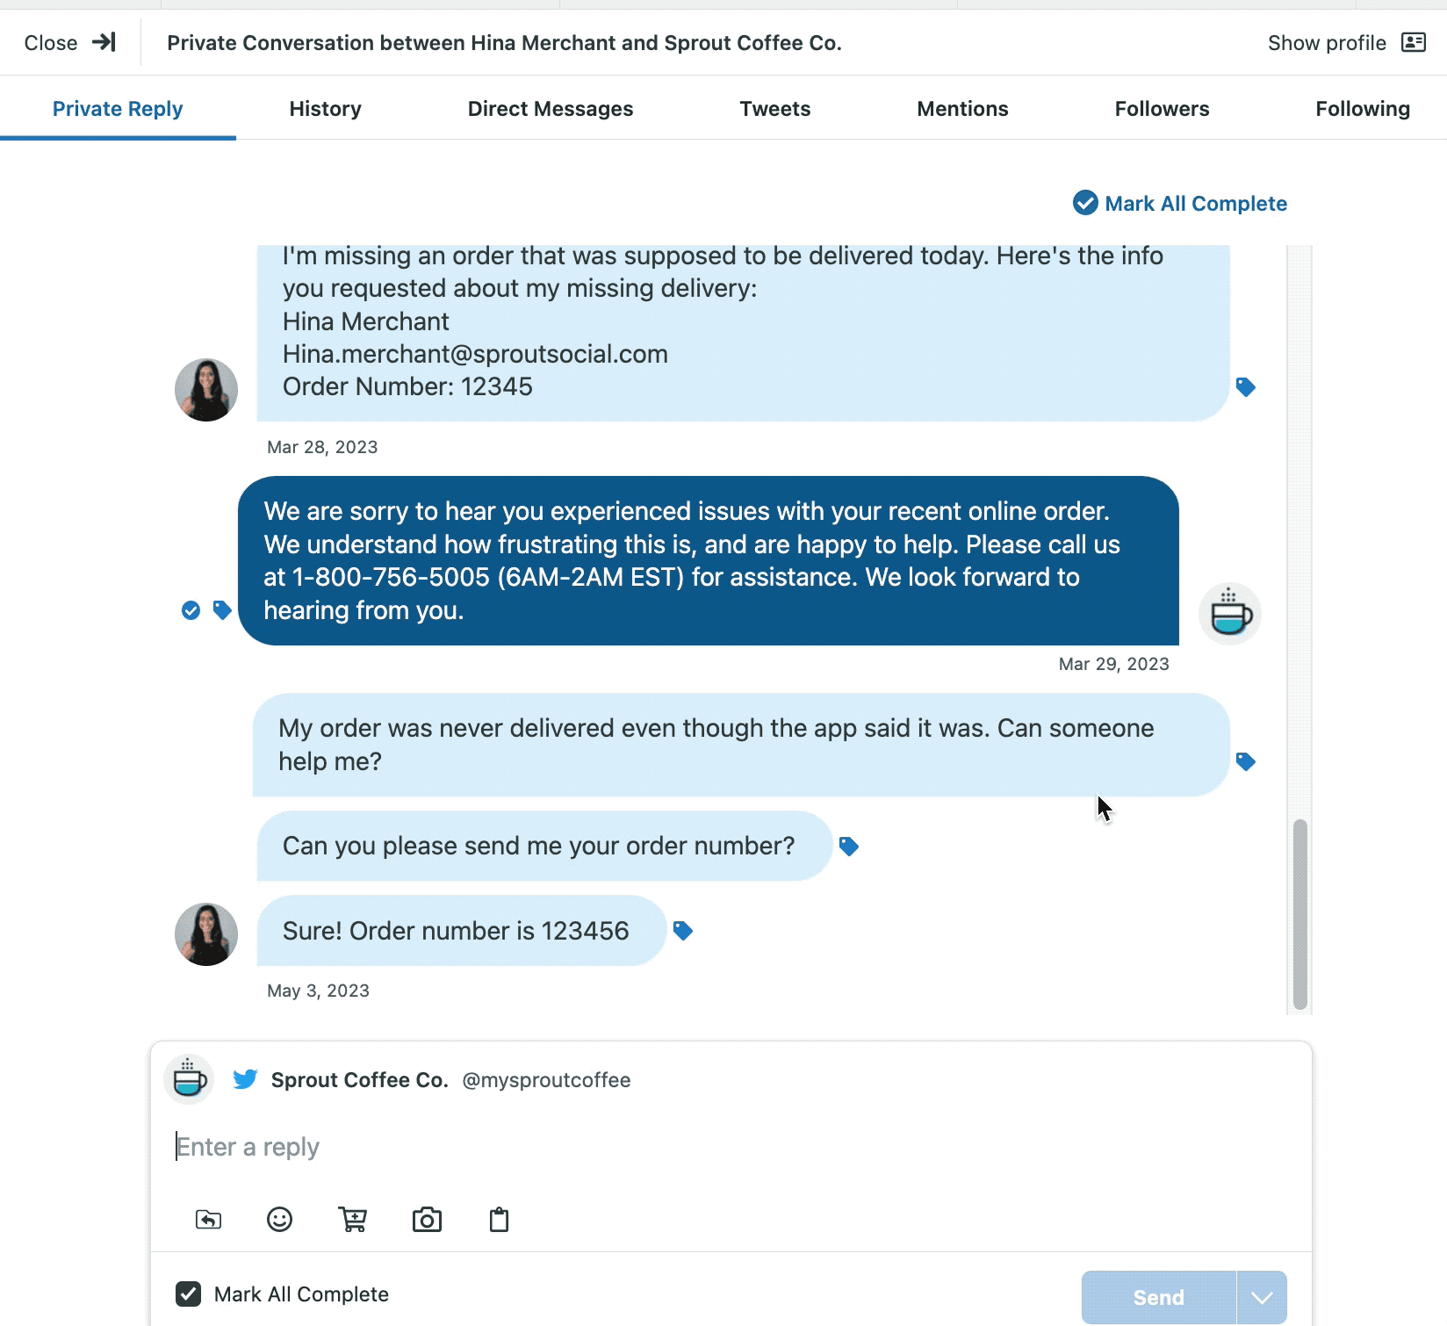Click the 'Sure! Order number is 123456' bubble
Viewport: 1447px width, 1326px height.
click(x=462, y=931)
